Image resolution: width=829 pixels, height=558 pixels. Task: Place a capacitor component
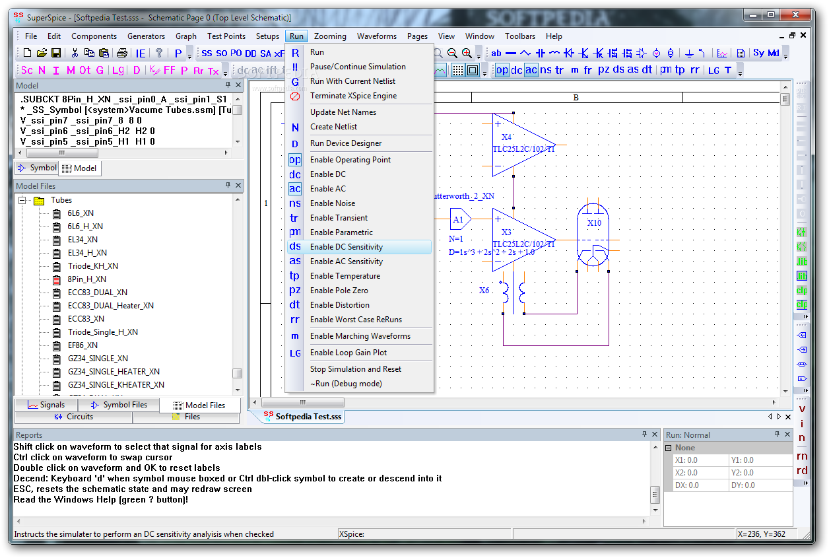tap(541, 53)
